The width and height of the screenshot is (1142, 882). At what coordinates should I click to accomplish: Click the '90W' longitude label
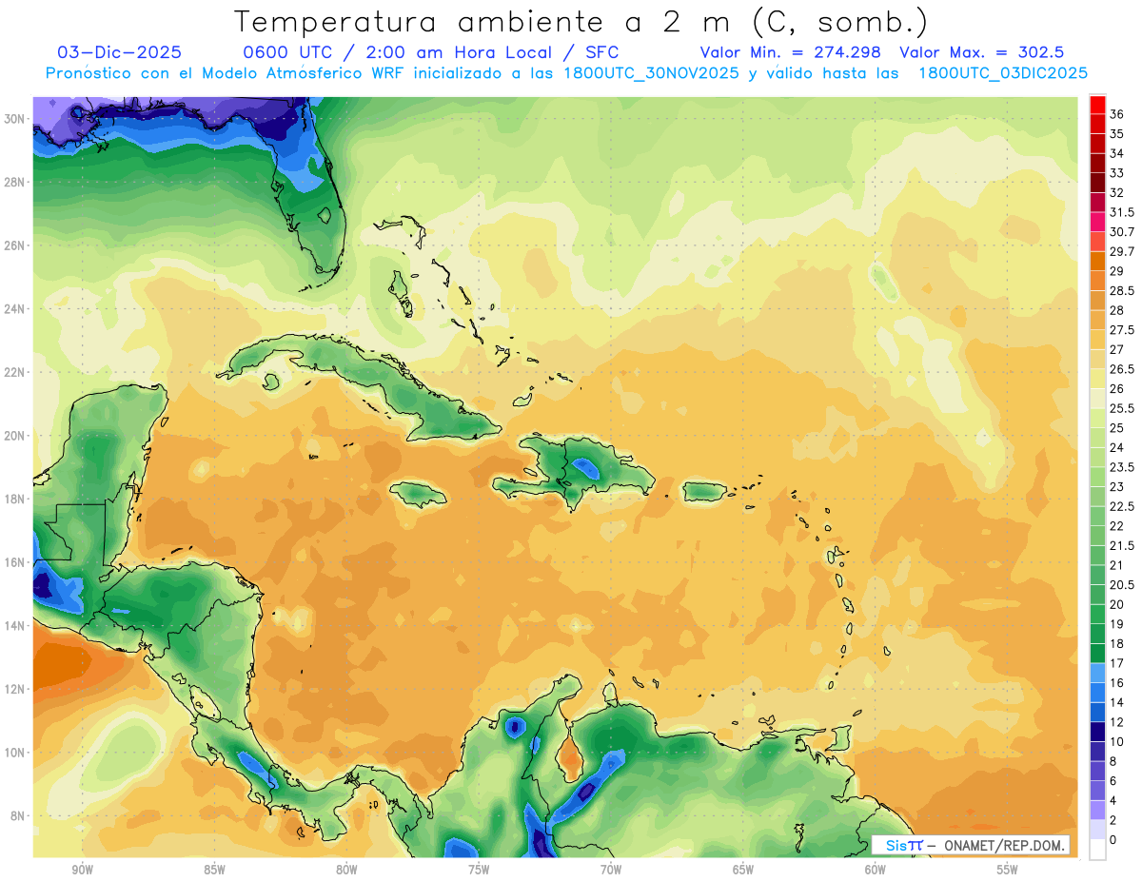point(82,870)
